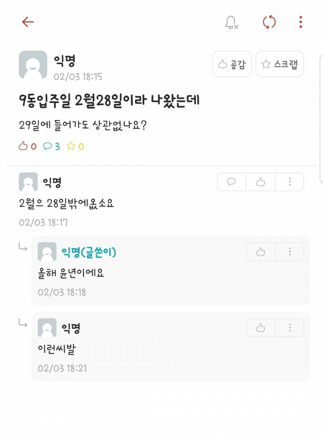
Task: Open the three-dot menu on the first comment
Action: (x=289, y=182)
